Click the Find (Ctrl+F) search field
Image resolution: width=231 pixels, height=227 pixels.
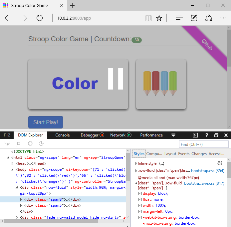point(204,144)
